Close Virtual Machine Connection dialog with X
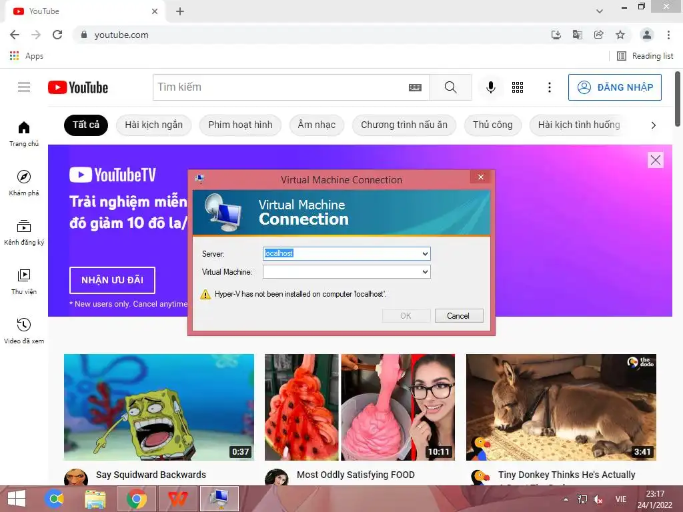This screenshot has width=683, height=512. (x=481, y=177)
